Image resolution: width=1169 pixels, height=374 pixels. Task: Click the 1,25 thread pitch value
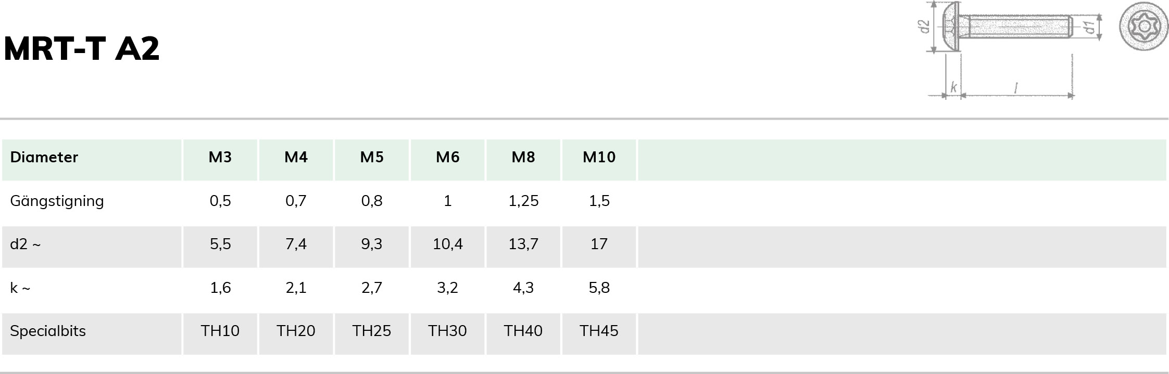pos(523,201)
